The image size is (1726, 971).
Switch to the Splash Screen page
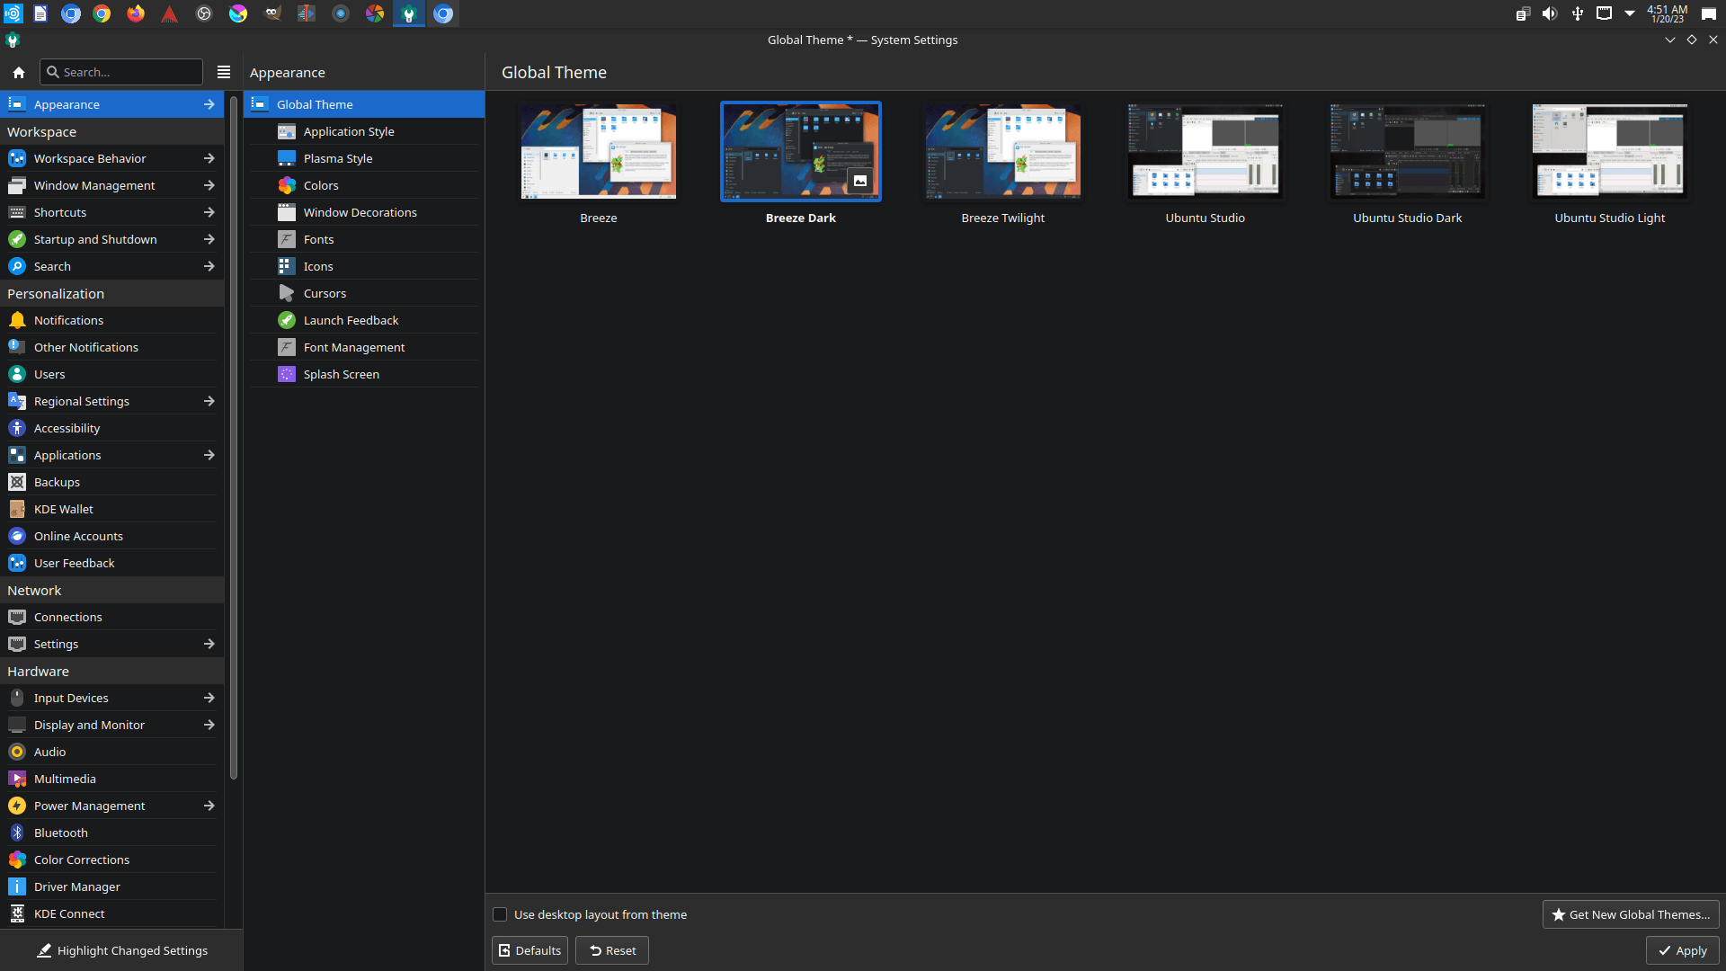click(342, 374)
